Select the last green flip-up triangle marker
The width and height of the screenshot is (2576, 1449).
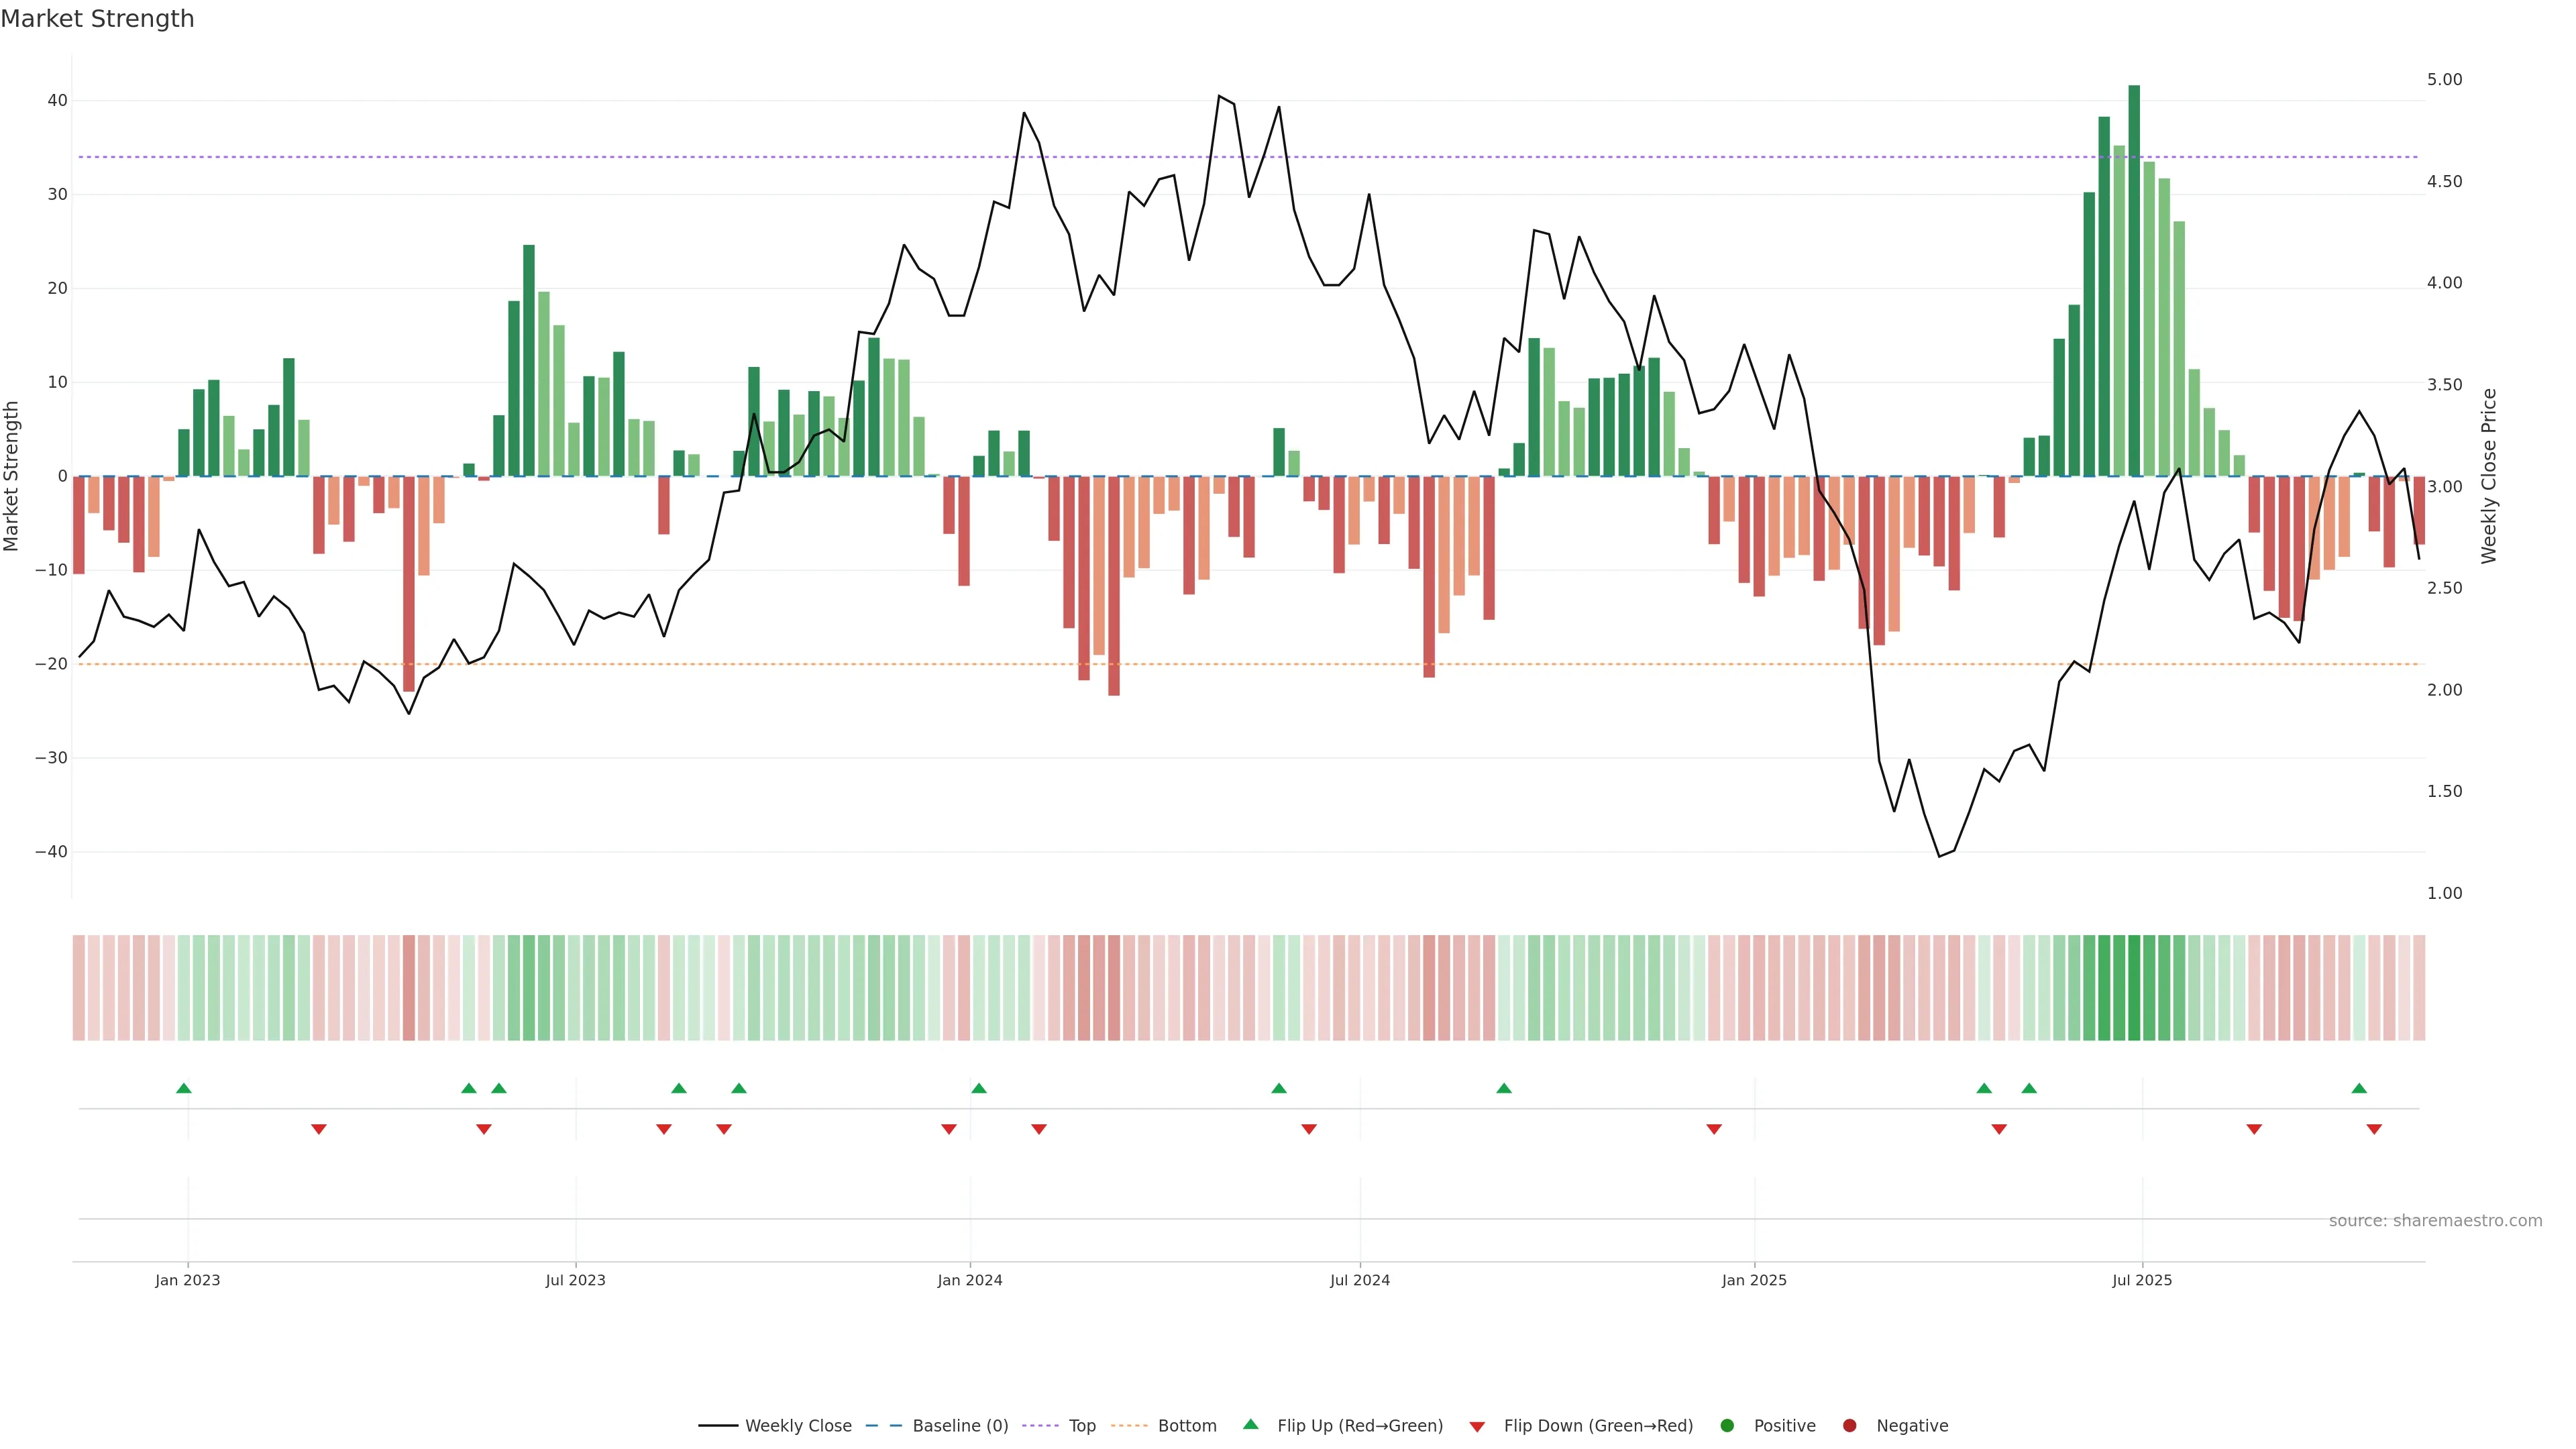2359,1088
